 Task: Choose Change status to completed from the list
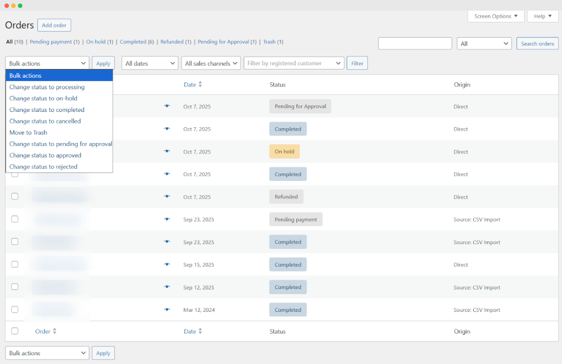click(47, 110)
